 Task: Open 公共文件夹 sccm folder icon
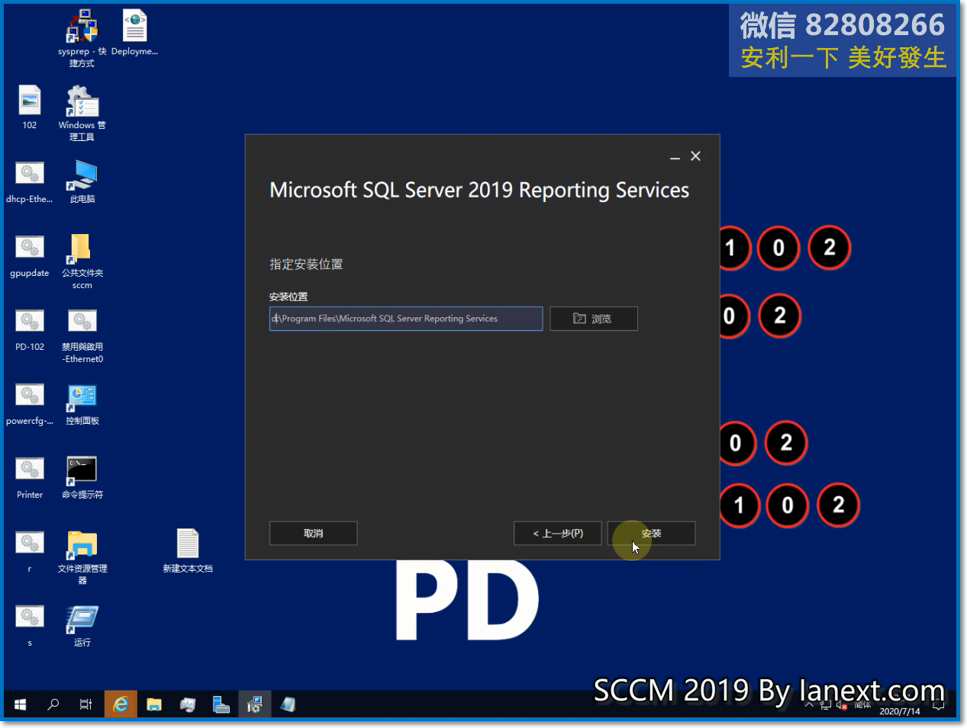[82, 261]
